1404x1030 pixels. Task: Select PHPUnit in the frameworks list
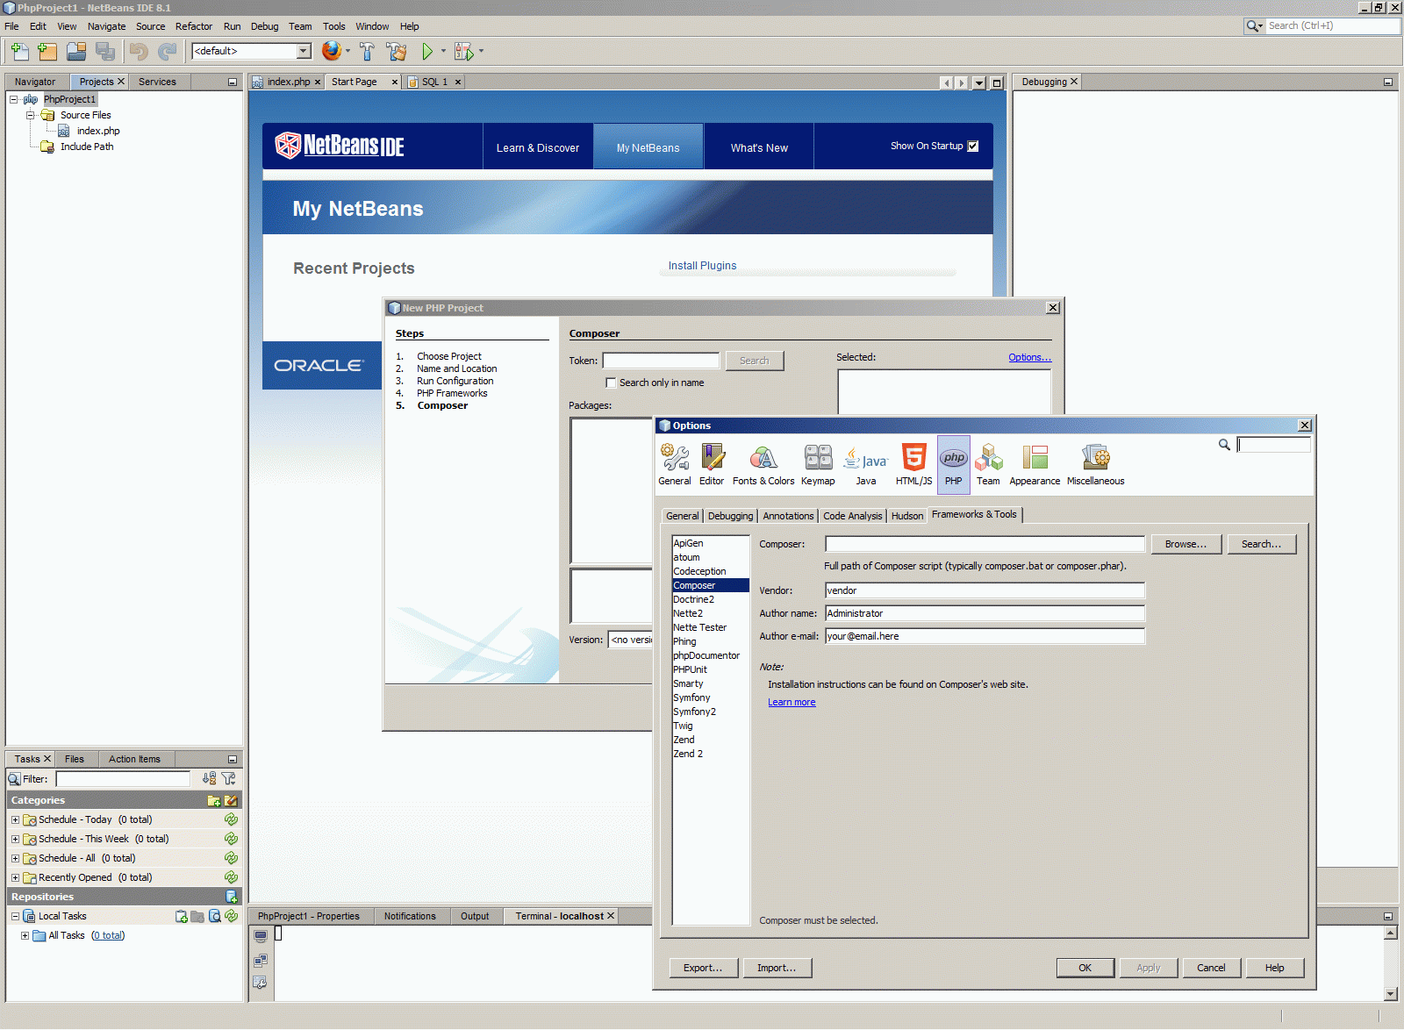tap(711, 669)
